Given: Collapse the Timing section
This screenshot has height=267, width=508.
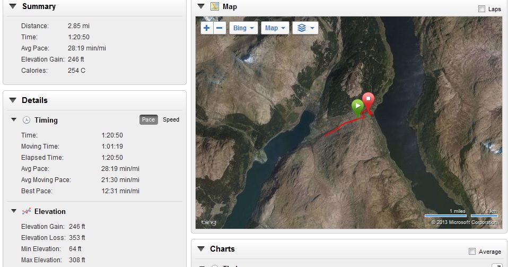Looking at the screenshot, I should pos(14,120).
